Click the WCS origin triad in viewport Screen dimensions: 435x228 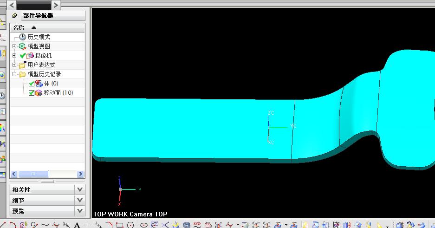pos(268,128)
